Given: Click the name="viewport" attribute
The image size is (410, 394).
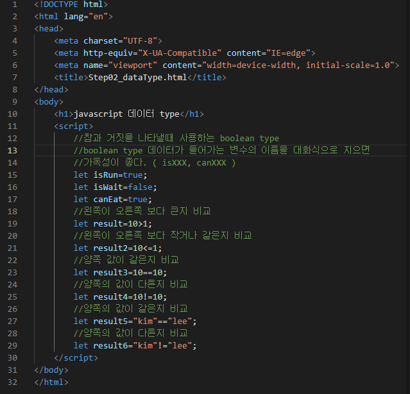Looking at the screenshot, I should [120, 65].
